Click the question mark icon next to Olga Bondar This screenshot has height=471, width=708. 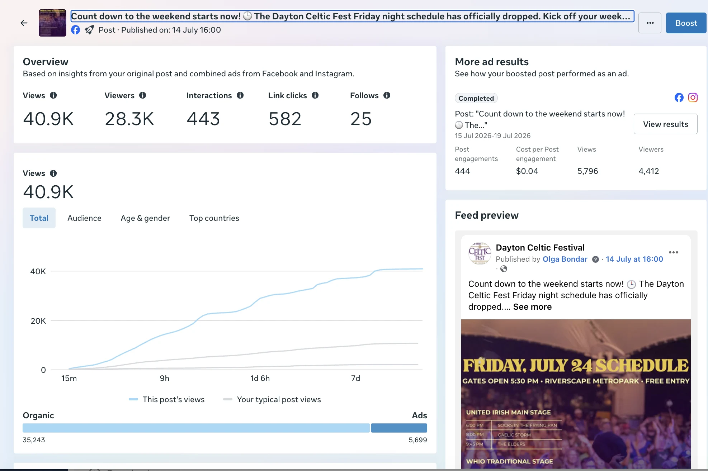tap(595, 260)
